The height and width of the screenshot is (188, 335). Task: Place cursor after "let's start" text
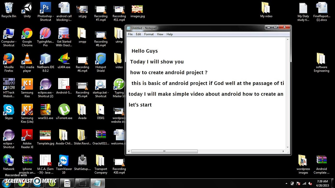pyautogui.click(x=152, y=105)
